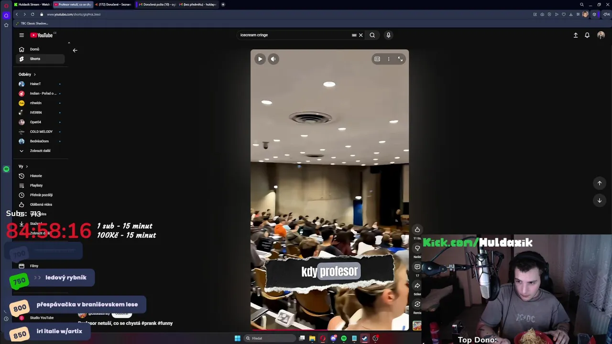Open Přehrát později watch later list
Screen dimensions: 612x344
(x=40, y=195)
